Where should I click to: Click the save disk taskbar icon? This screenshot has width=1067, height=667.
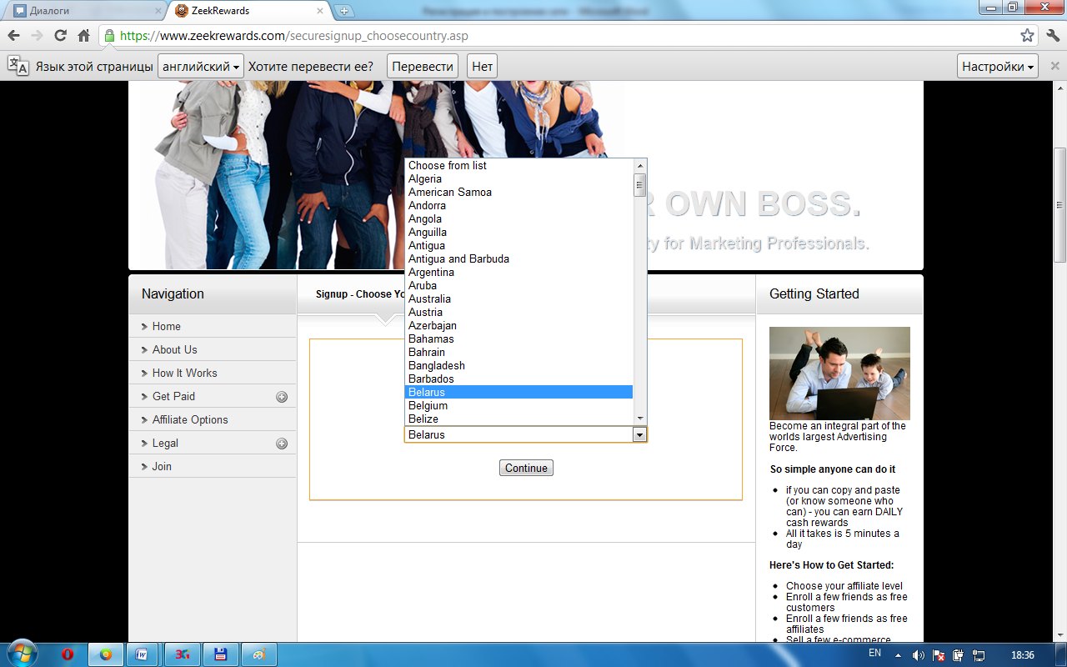click(x=221, y=654)
